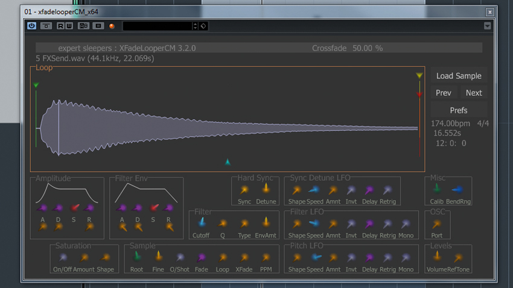Click the Pitch LFO Amnt knob
Viewport: 513px width, 288px height.
pos(333,258)
